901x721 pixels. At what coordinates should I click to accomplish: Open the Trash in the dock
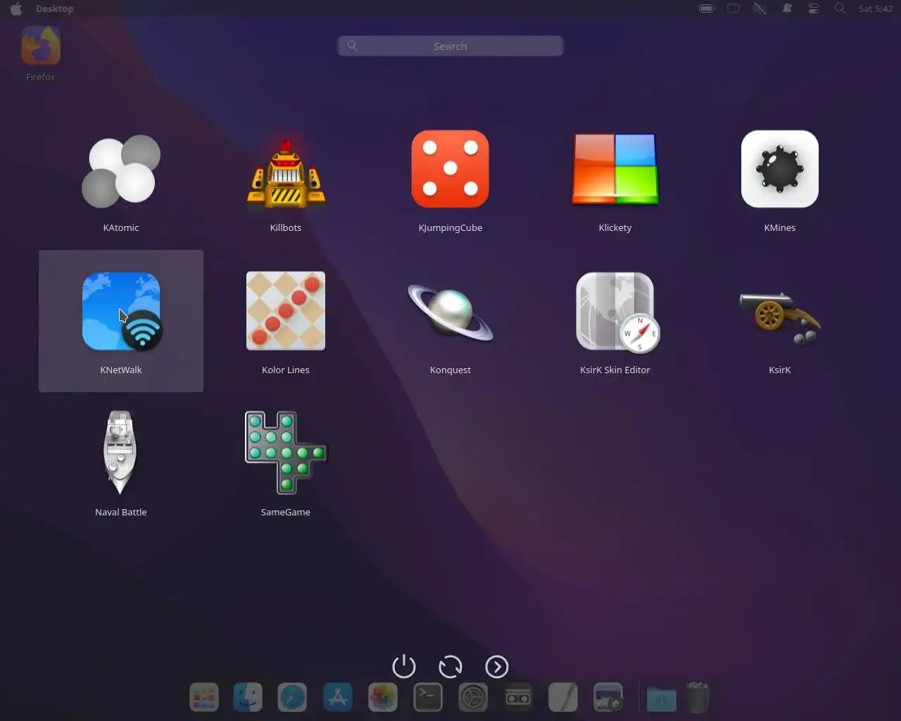(698, 697)
